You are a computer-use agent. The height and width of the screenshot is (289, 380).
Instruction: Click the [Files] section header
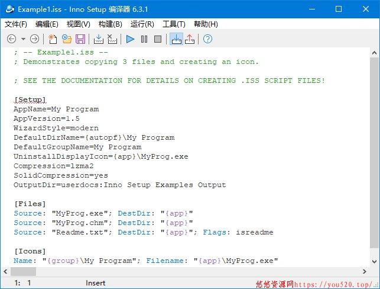(30, 204)
